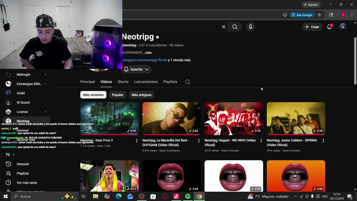Switch to the Shorts tab

point(123,82)
